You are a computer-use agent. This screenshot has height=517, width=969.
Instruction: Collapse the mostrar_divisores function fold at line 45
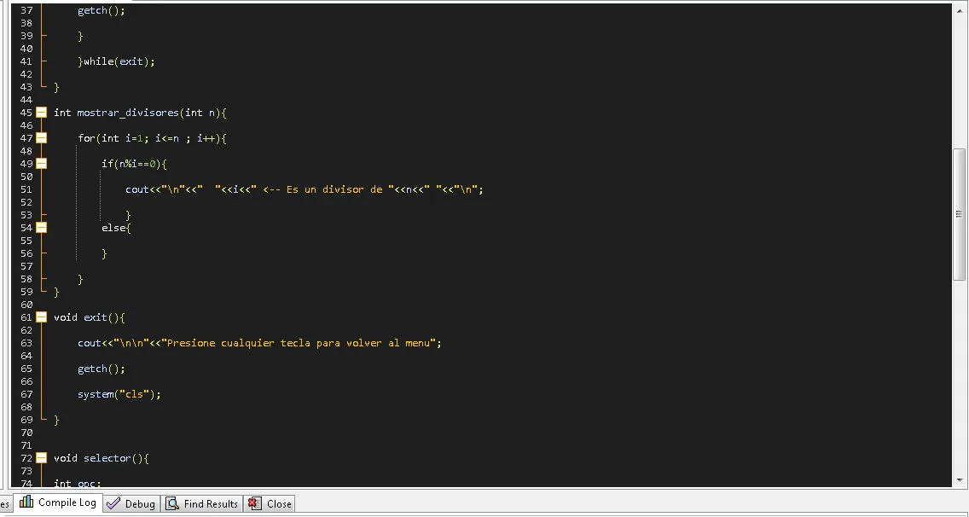click(x=42, y=113)
